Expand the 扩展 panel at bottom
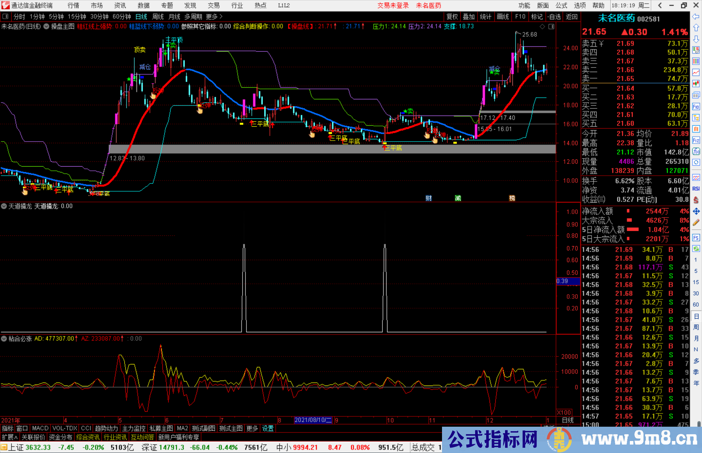This screenshot has width=702, height=453. [x=9, y=437]
